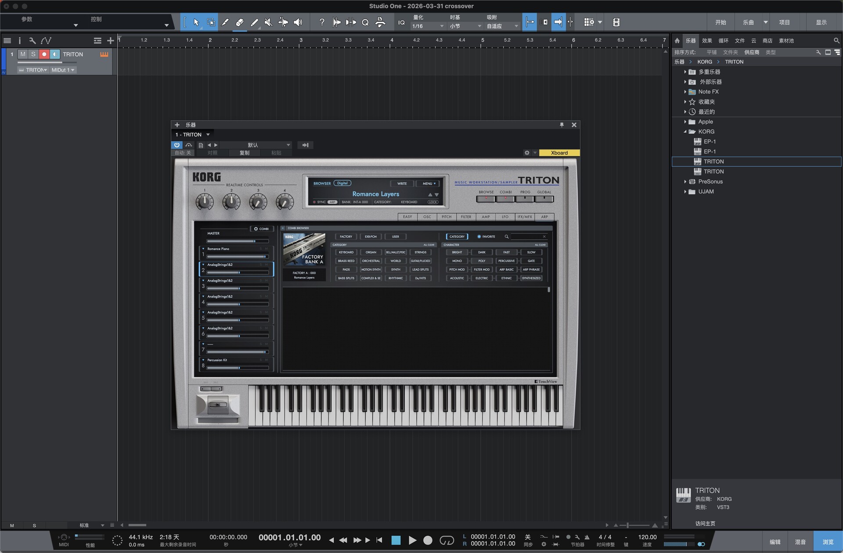Open the video player icon
This screenshot has width=843, height=553.
(x=616, y=22)
